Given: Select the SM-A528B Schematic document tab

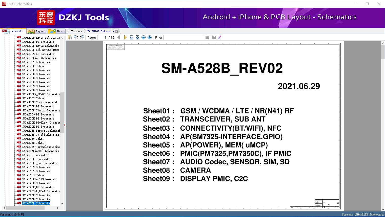Looking at the screenshot, I should pyautogui.click(x=101, y=31).
